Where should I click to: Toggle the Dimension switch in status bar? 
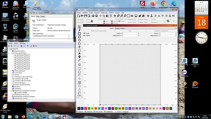[x=85, y=112]
